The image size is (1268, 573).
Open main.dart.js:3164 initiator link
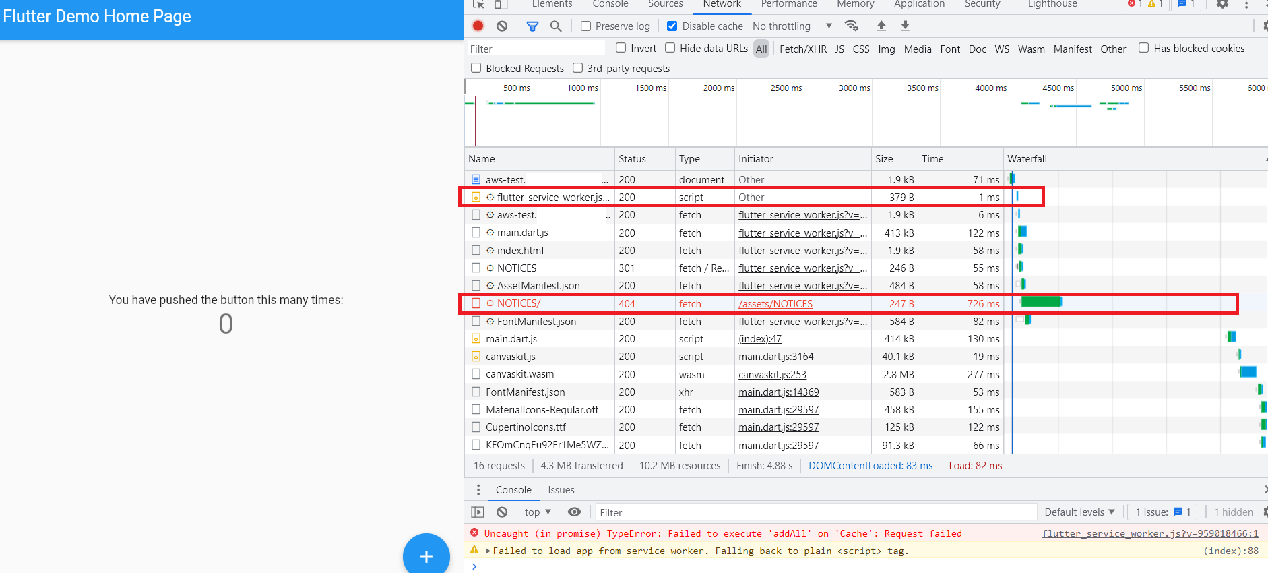pos(776,357)
